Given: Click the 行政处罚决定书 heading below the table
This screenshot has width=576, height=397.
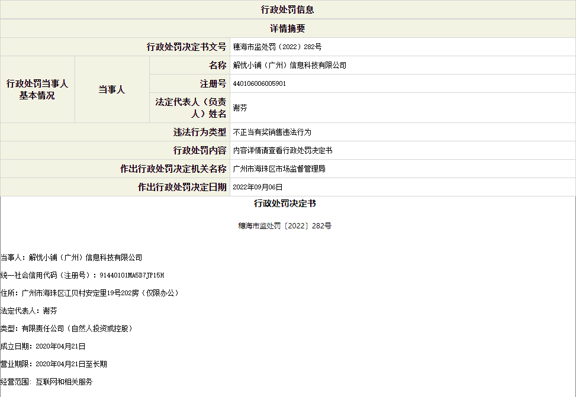Looking at the screenshot, I should [x=285, y=204].
